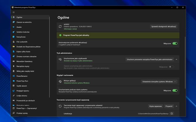Click the sidebar navigation scrollbar
The image size is (196, 122).
tap(49, 57)
